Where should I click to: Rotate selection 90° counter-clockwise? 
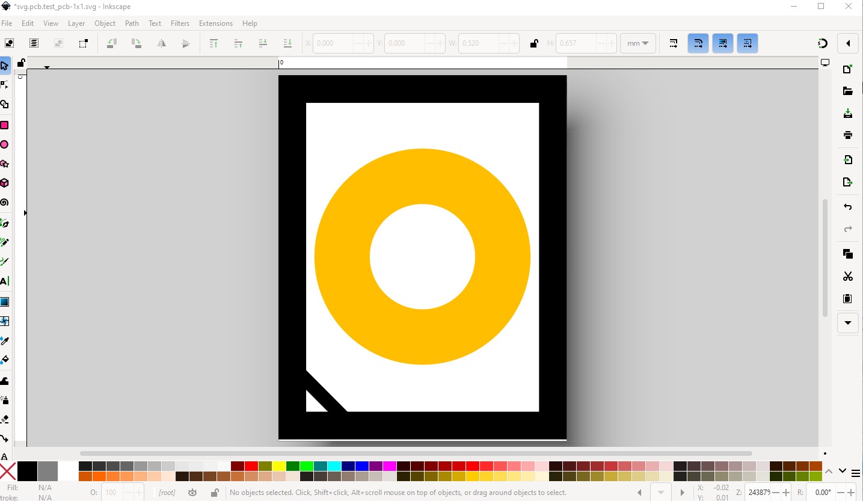point(112,43)
